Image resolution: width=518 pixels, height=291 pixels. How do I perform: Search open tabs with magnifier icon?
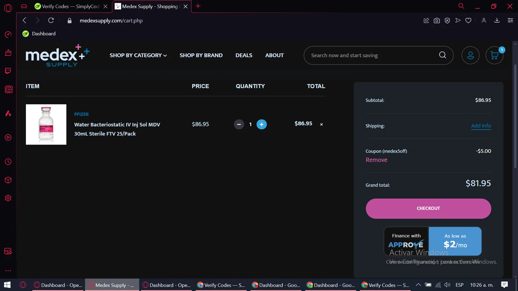tap(461, 6)
